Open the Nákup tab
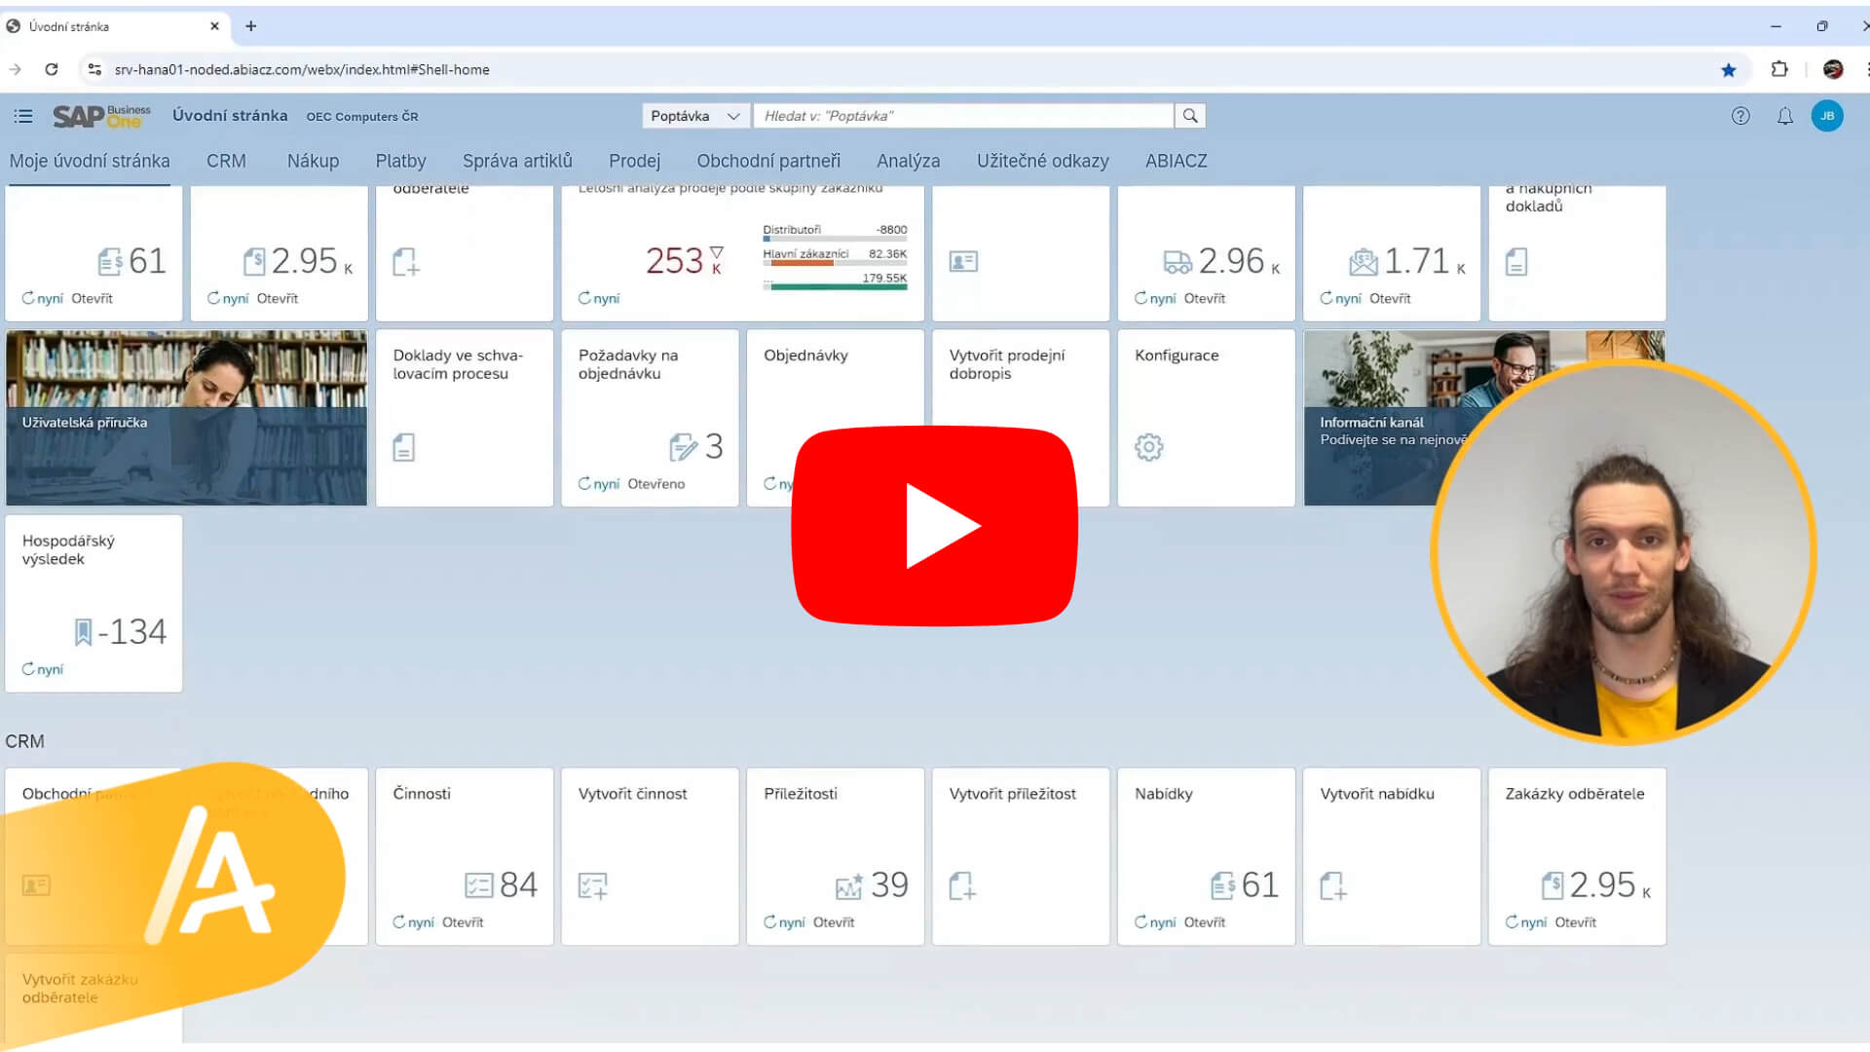1870x1052 pixels. (x=313, y=161)
